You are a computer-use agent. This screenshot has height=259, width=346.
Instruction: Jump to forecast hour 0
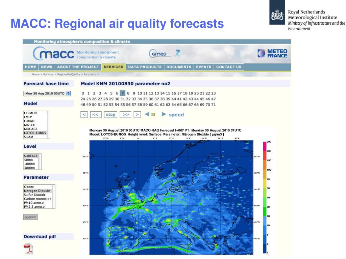click(x=83, y=93)
